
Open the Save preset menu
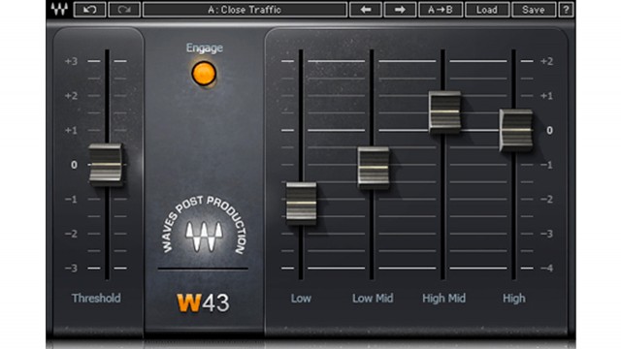(533, 10)
